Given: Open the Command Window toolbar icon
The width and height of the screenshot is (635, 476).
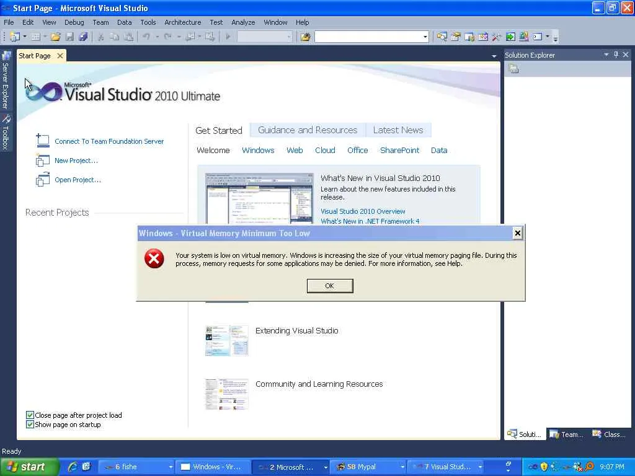Looking at the screenshot, I should coord(538,37).
